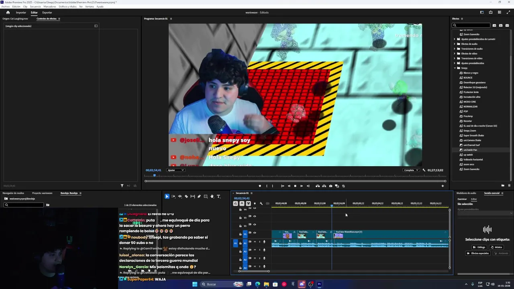
Task: Switch to Medidores de audio tab
Action: pos(466,193)
